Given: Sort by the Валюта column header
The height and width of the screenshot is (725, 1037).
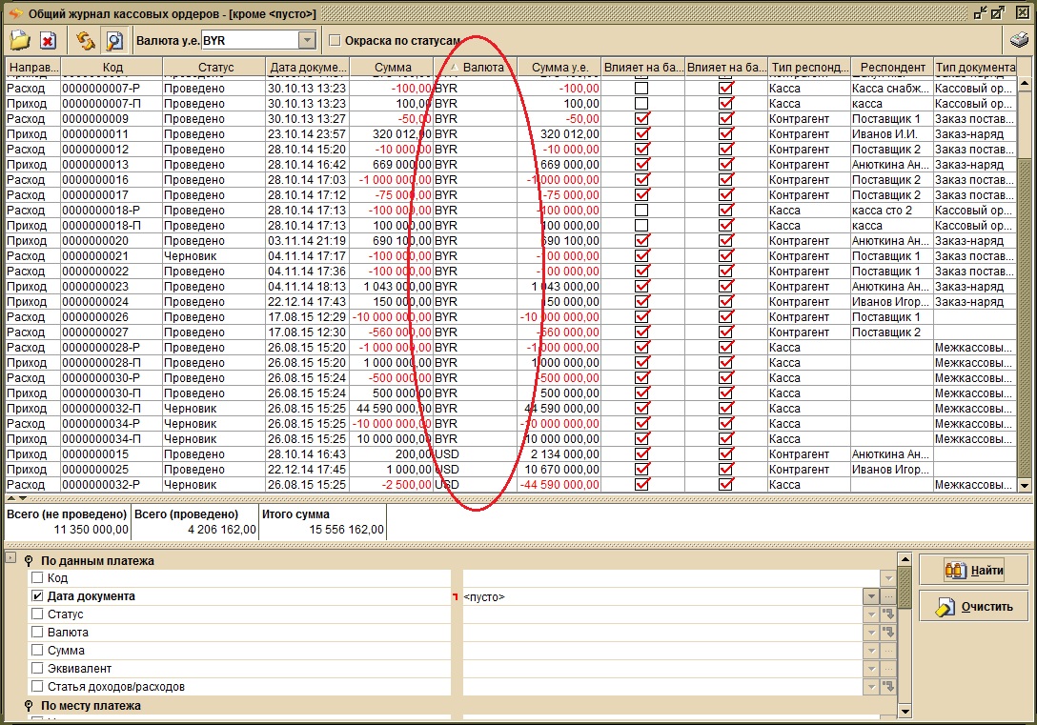Looking at the screenshot, I should click(475, 68).
